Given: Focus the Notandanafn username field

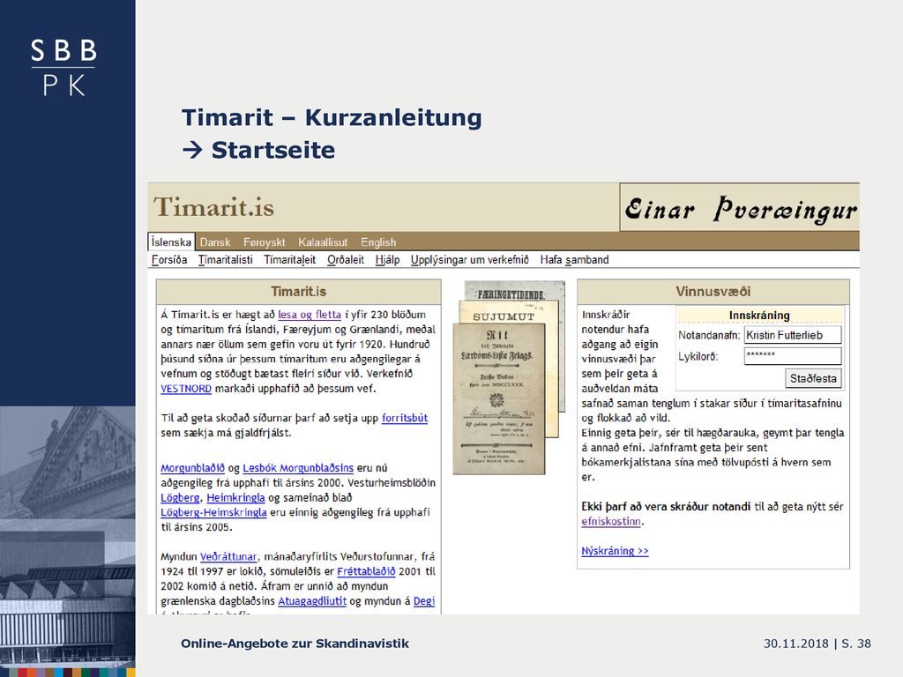Looking at the screenshot, I should click(793, 335).
